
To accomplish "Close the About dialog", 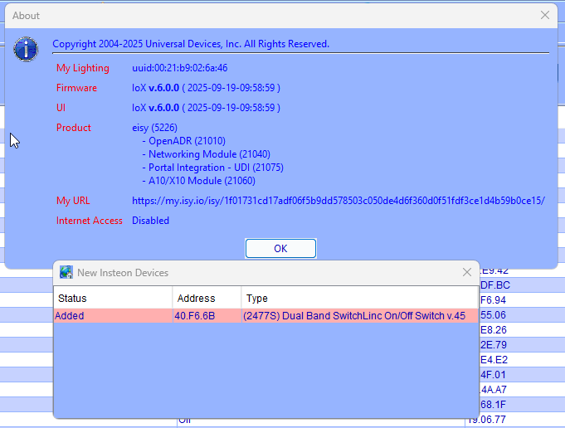I will point(545,15).
